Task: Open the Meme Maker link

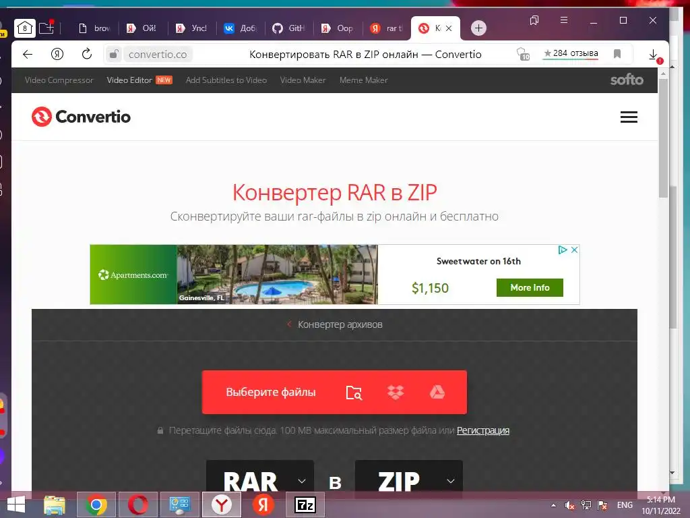Action: [x=363, y=80]
